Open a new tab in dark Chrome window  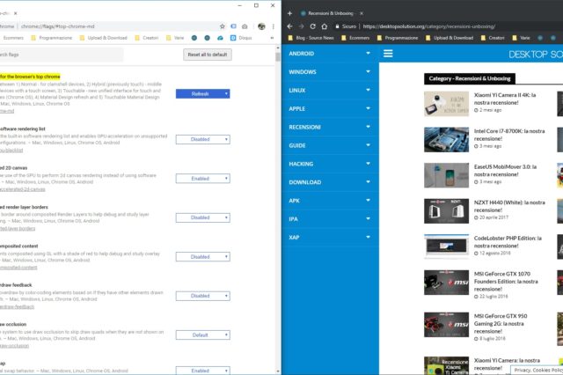289,13
